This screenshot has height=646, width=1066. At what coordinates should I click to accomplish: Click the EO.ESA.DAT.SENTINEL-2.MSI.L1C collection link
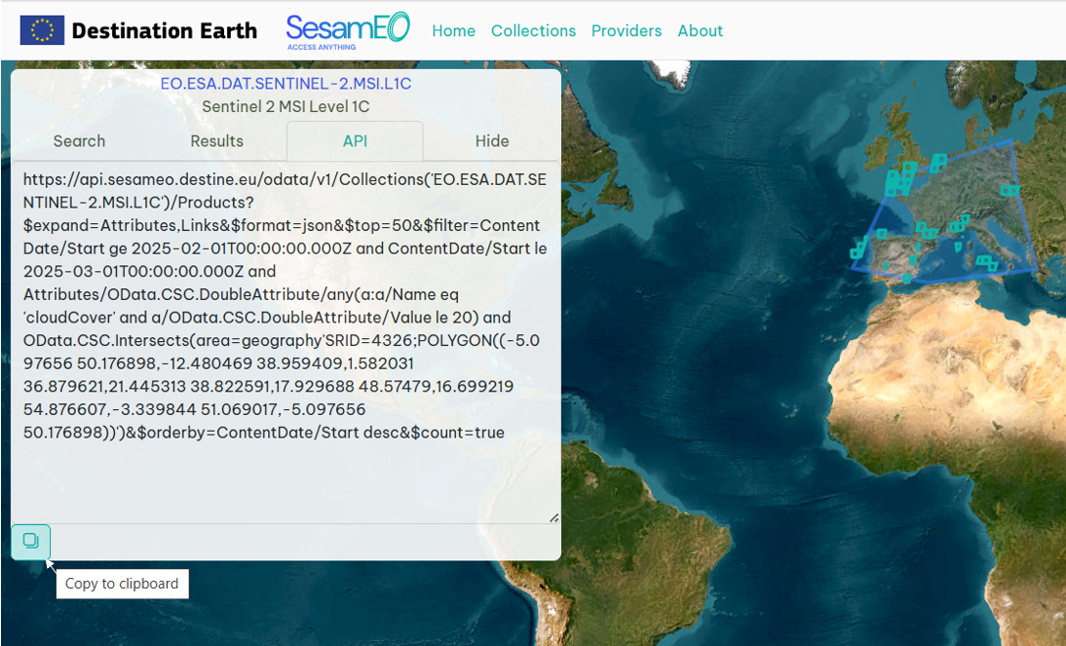click(x=286, y=84)
